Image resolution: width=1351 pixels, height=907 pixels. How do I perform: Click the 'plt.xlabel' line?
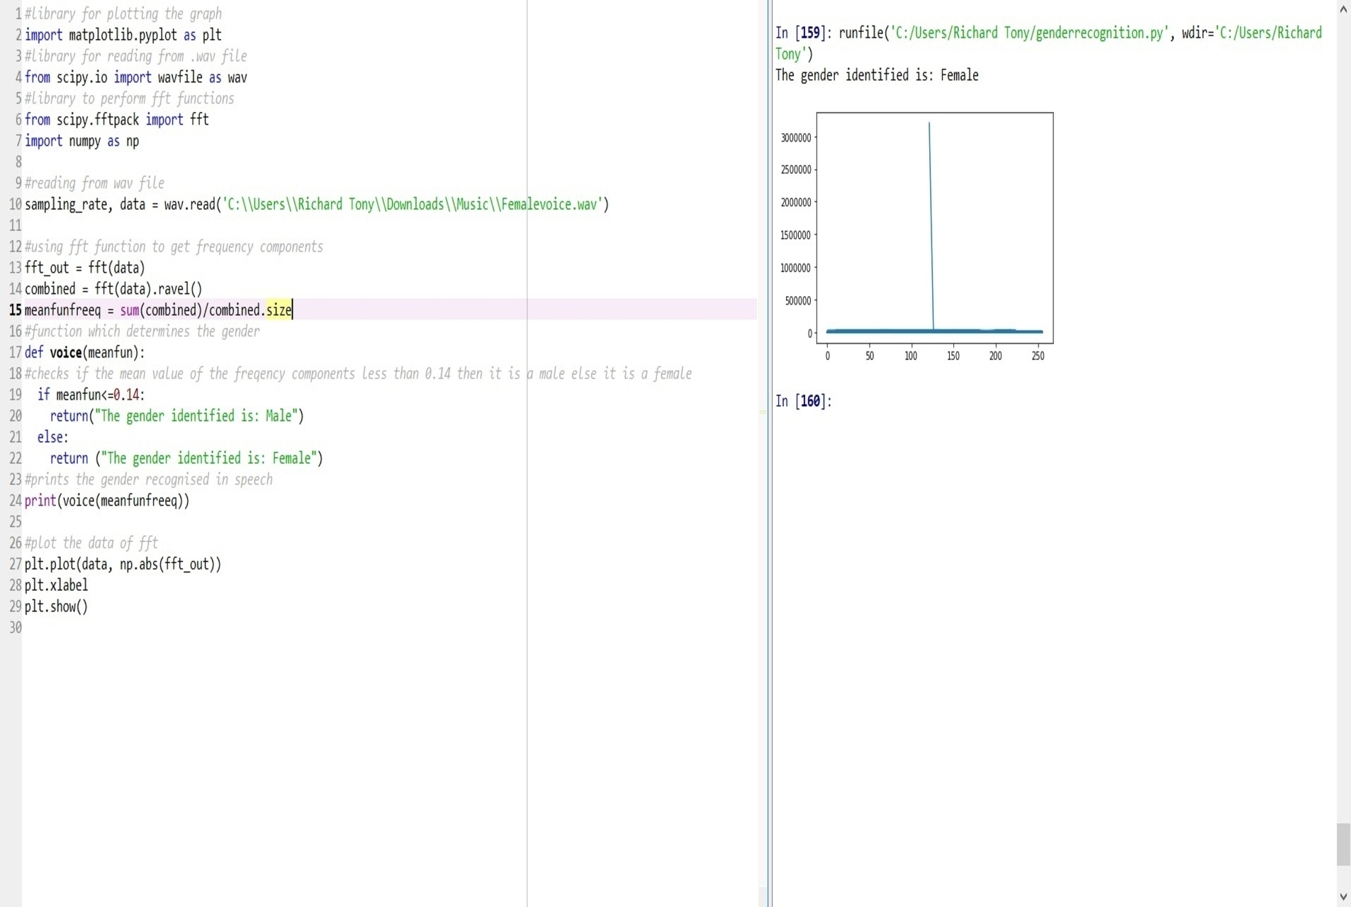click(x=57, y=585)
